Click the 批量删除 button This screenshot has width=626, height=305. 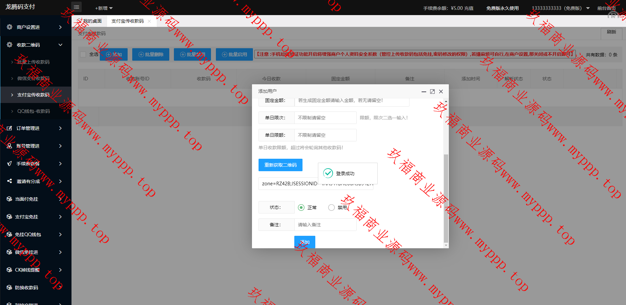tap(151, 54)
